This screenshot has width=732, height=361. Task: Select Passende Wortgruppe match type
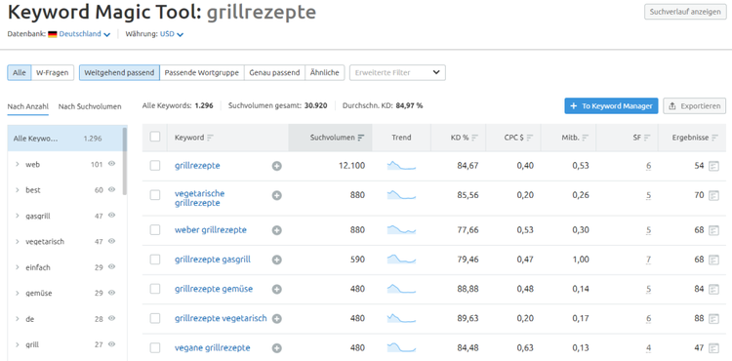click(x=202, y=73)
